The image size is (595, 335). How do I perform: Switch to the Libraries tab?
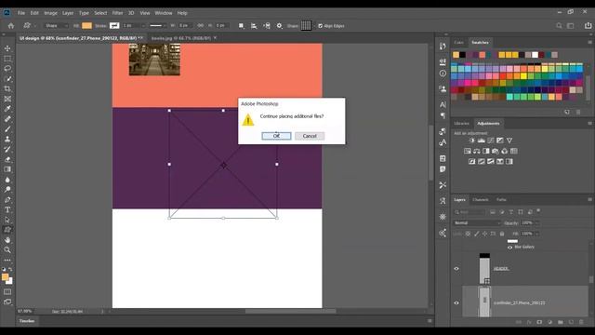click(x=462, y=124)
